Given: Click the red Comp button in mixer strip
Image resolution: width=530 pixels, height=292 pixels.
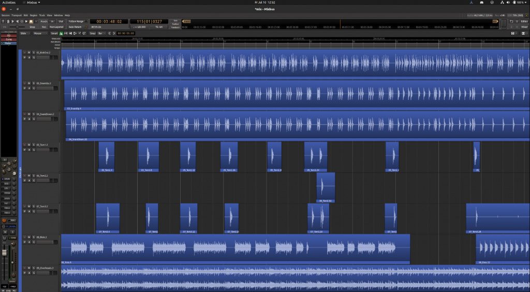Looking at the screenshot, I should coord(9,39).
